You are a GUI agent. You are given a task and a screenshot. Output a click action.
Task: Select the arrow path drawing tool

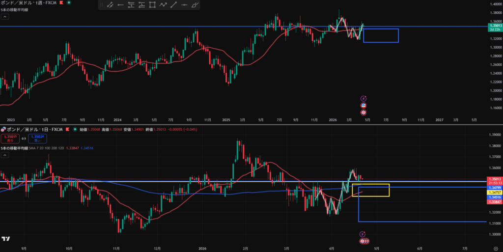[163, 5]
